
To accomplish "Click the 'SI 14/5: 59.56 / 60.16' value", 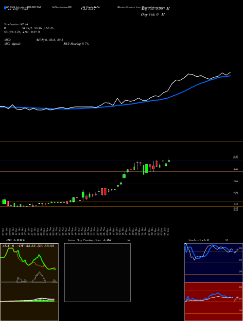I will [x=38, y=28].
